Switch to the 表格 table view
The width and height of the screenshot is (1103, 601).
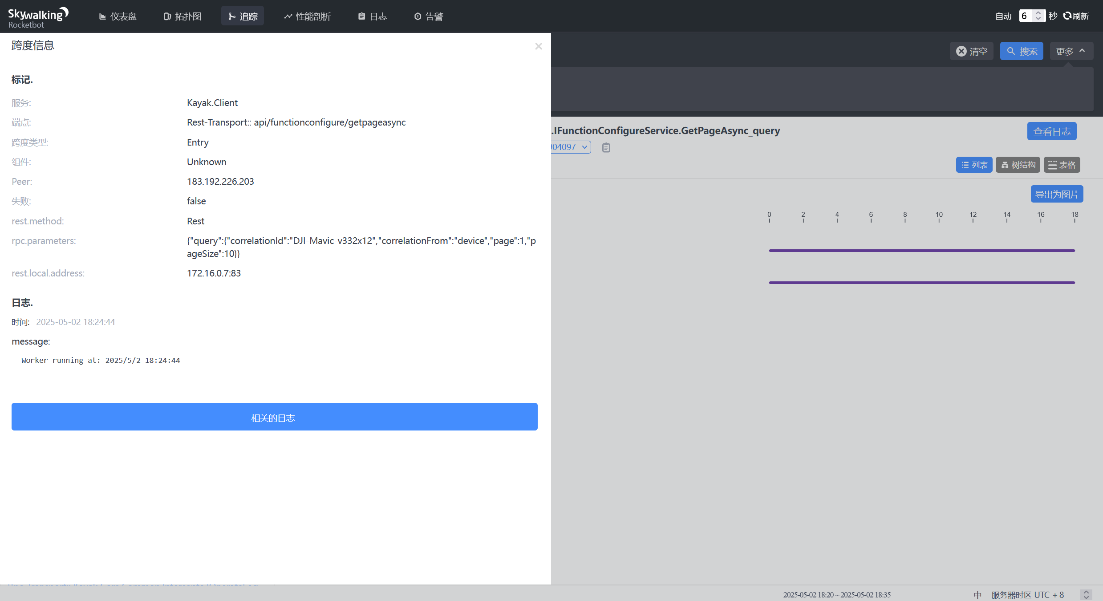tap(1062, 165)
